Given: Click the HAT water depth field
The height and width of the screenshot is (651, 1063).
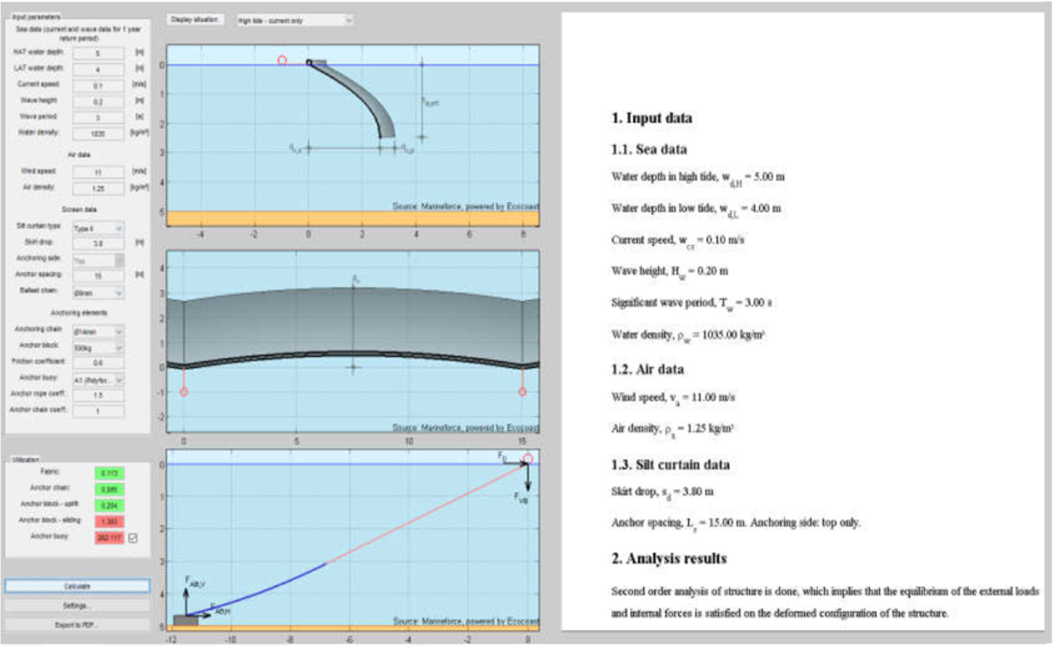Looking at the screenshot, I should (x=98, y=53).
